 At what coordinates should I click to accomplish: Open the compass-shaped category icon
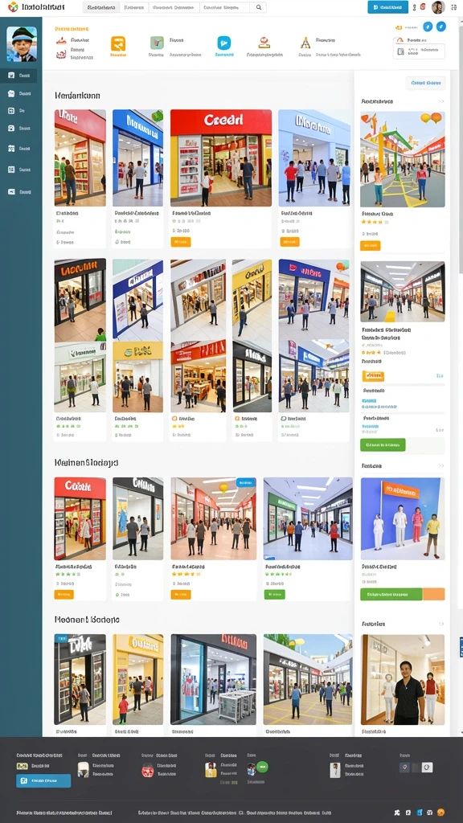(305, 43)
